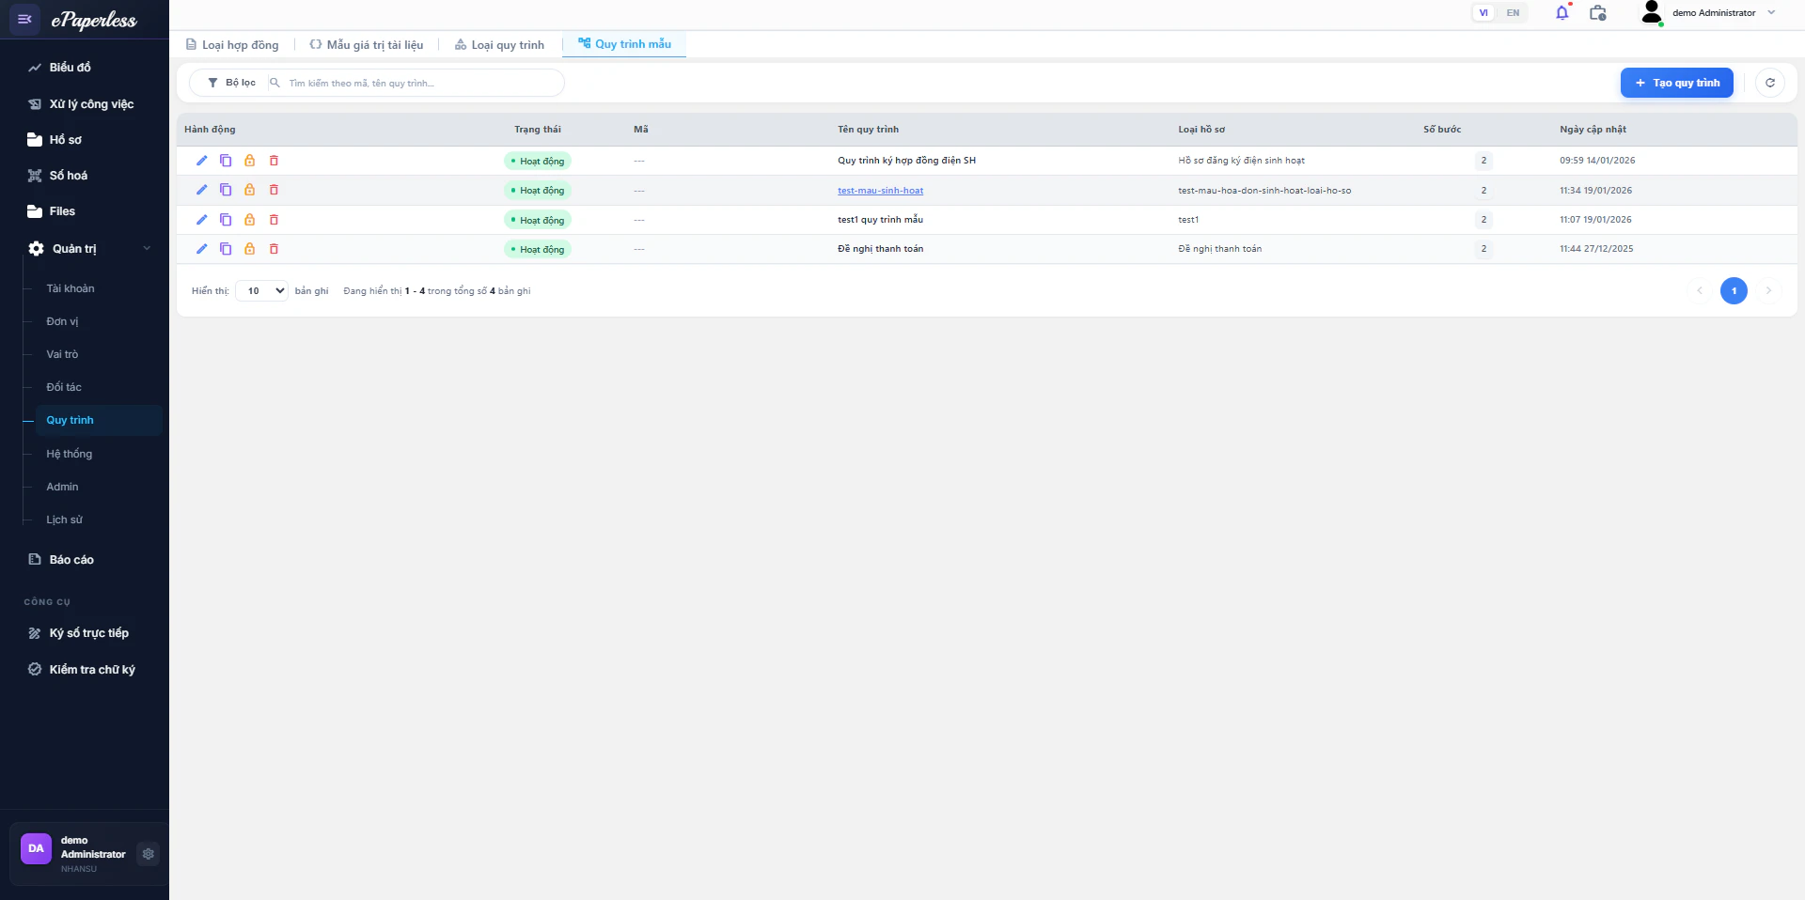Click the Ngày cập nhật column header
This screenshot has width=1805, height=900.
tap(1593, 130)
